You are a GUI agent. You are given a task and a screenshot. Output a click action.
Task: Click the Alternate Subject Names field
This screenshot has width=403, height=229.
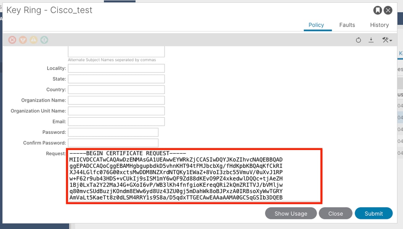coord(116,52)
